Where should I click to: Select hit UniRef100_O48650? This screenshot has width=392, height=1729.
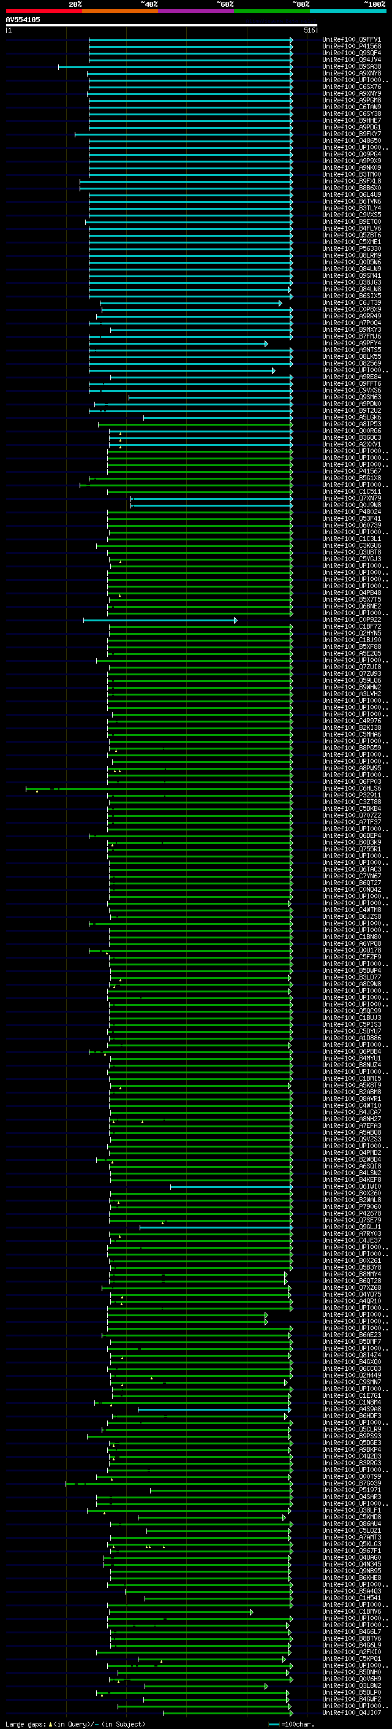352,141
